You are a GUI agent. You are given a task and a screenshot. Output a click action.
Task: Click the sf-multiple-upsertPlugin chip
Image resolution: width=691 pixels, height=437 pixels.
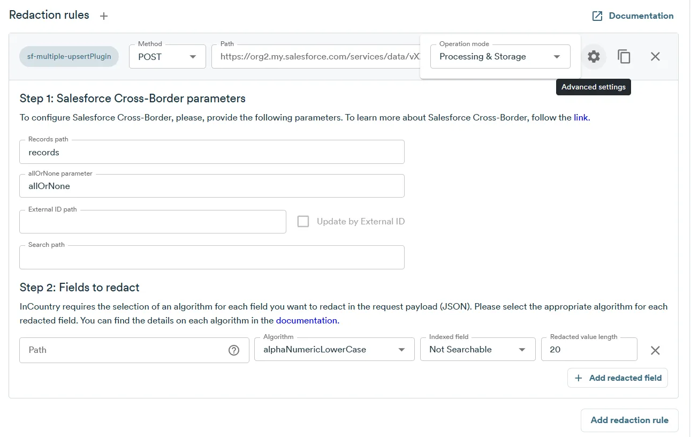click(69, 56)
